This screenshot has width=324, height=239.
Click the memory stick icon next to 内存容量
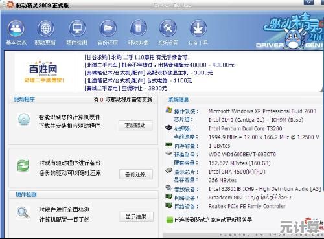[x=169, y=144]
